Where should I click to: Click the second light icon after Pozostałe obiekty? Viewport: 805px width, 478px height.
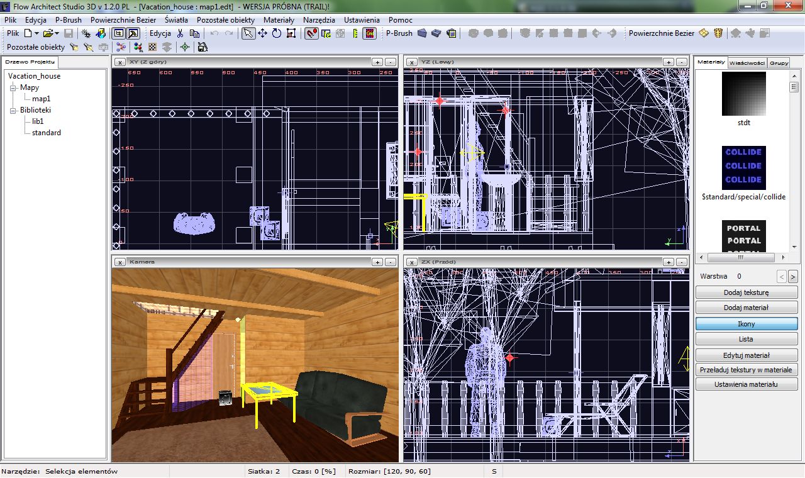(89, 47)
